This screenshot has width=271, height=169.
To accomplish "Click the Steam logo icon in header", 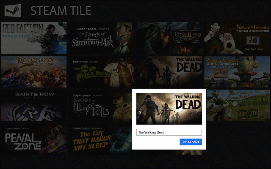I will tap(13, 11).
